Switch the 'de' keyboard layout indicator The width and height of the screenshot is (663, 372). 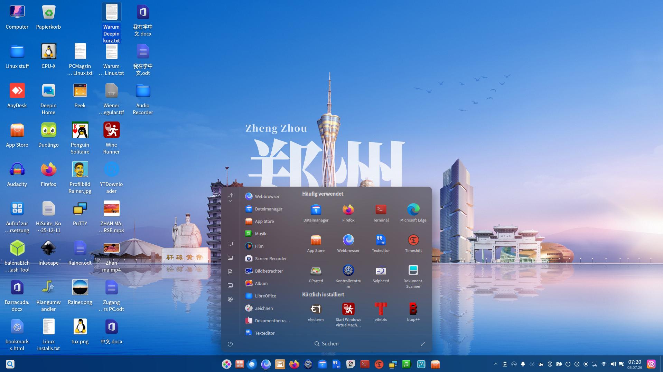point(541,364)
